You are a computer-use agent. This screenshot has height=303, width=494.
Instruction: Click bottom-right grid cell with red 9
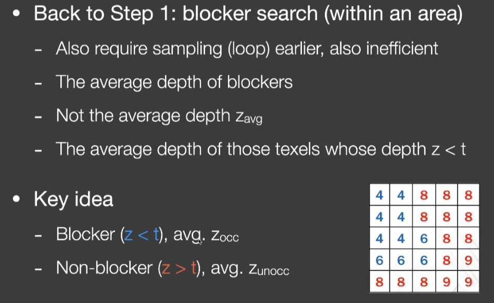point(468,282)
